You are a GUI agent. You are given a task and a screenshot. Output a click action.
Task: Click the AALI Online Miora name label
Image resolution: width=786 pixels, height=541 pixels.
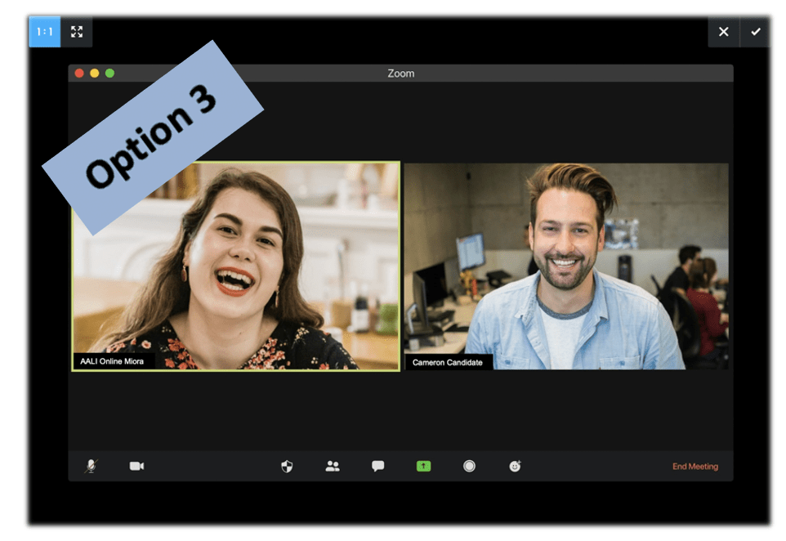(x=112, y=361)
